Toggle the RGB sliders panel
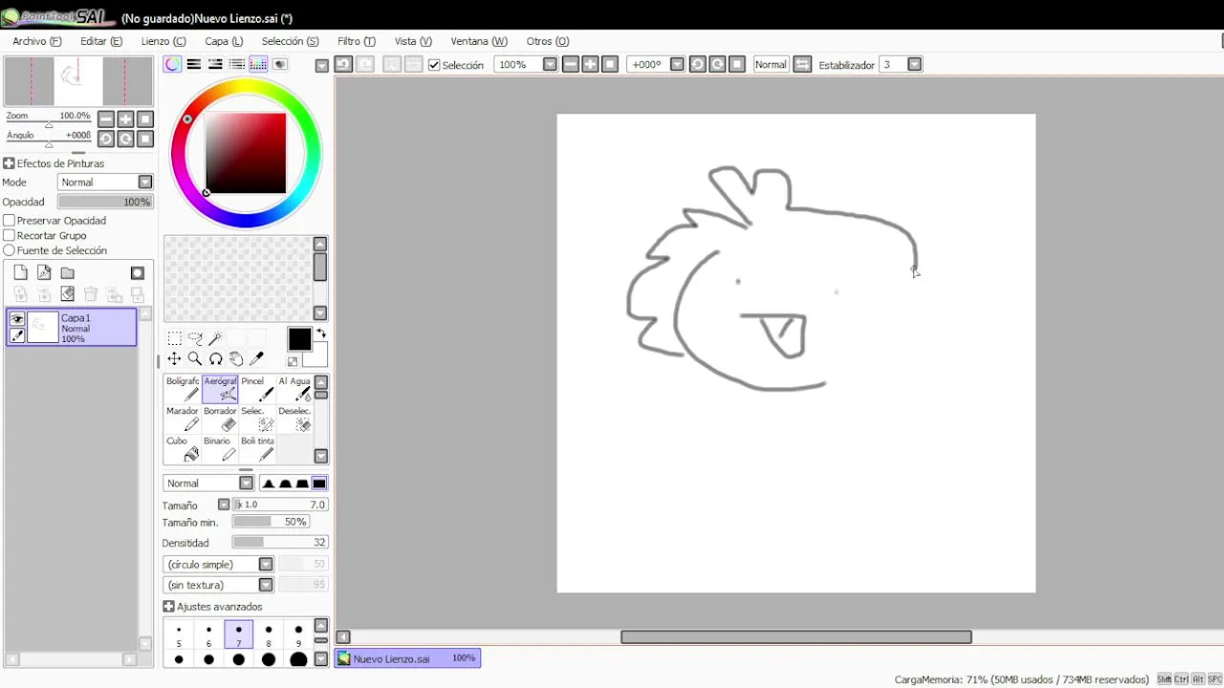Screen dimensions: 1224x688 pos(194,64)
